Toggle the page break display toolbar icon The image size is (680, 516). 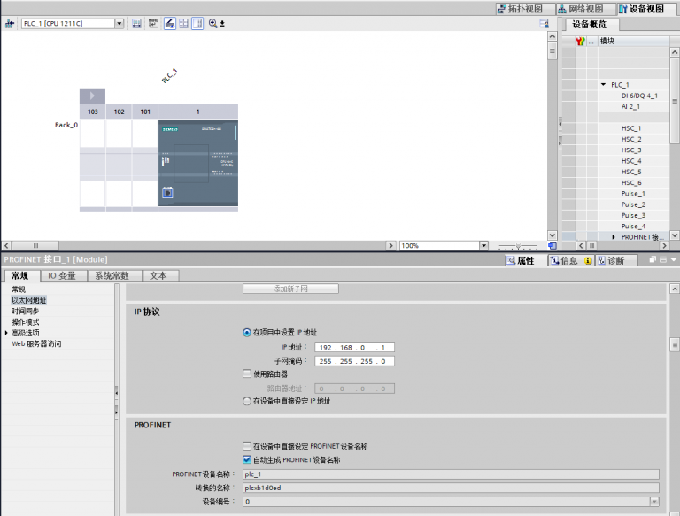click(197, 23)
